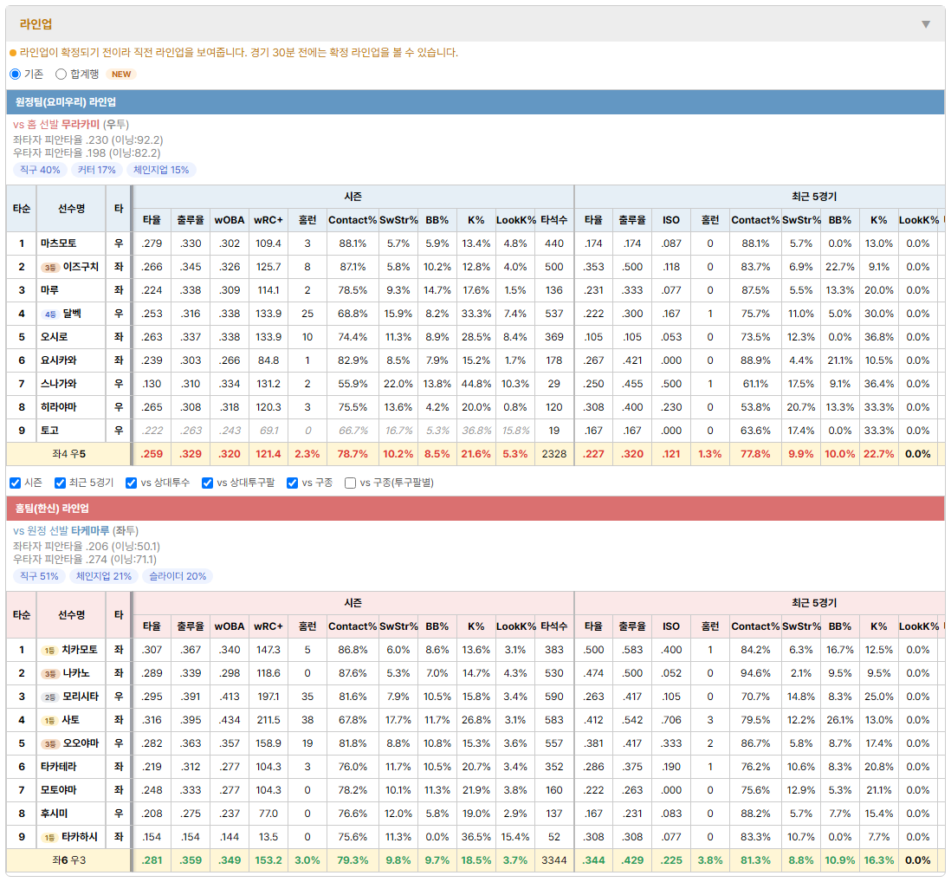
Task: Select player 스나가와 in the away lineup
Action: point(59,383)
